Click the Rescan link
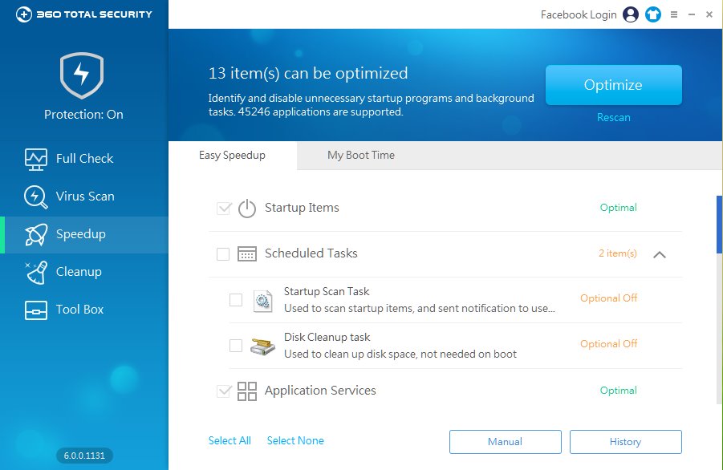This screenshot has width=723, height=470. tap(613, 117)
